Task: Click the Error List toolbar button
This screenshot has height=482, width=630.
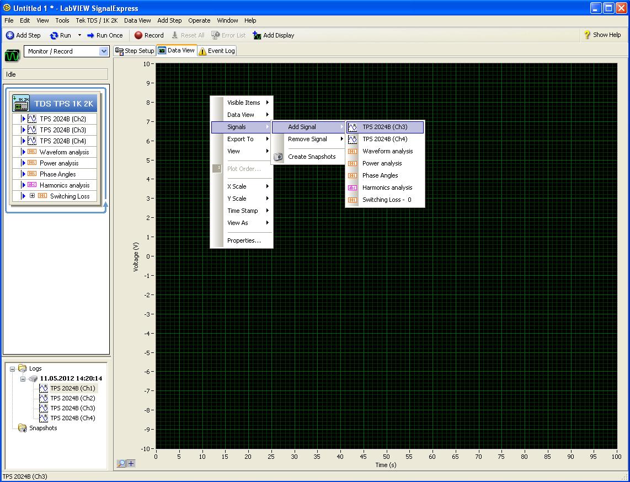Action: (x=228, y=35)
